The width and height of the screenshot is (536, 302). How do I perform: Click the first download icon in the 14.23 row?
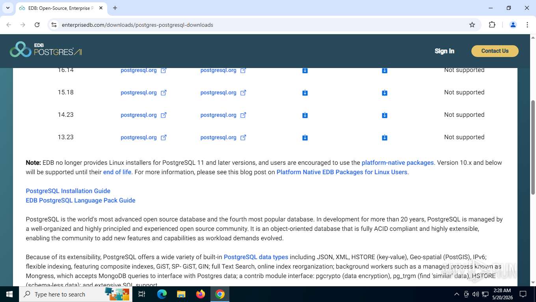coord(305,115)
